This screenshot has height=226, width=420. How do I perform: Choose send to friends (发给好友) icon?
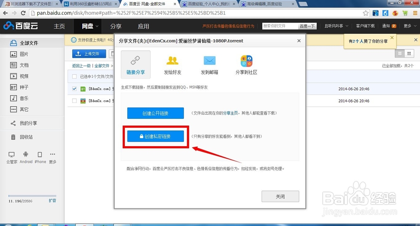click(x=173, y=60)
